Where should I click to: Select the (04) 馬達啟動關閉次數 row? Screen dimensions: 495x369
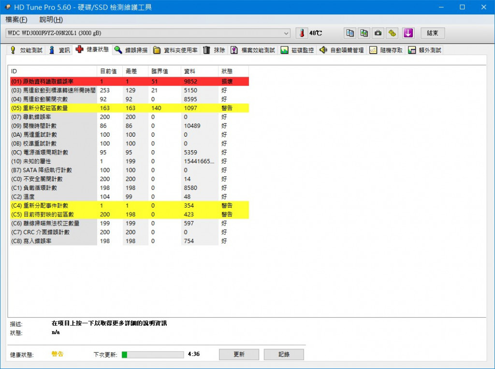pos(130,99)
